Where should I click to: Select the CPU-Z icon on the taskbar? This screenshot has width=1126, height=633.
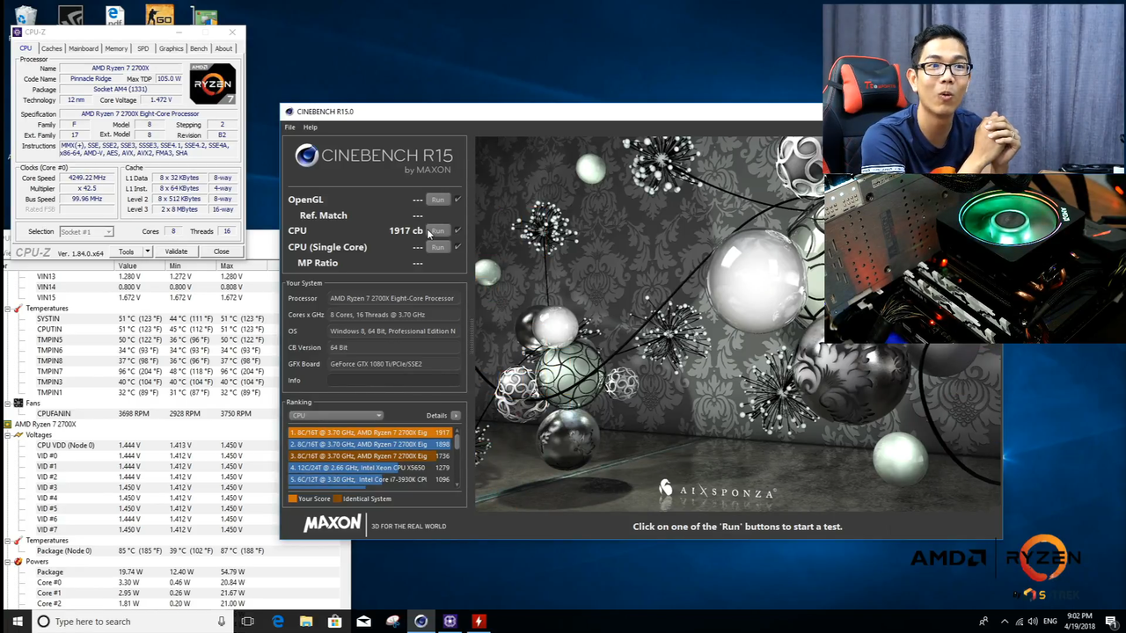[x=450, y=622]
